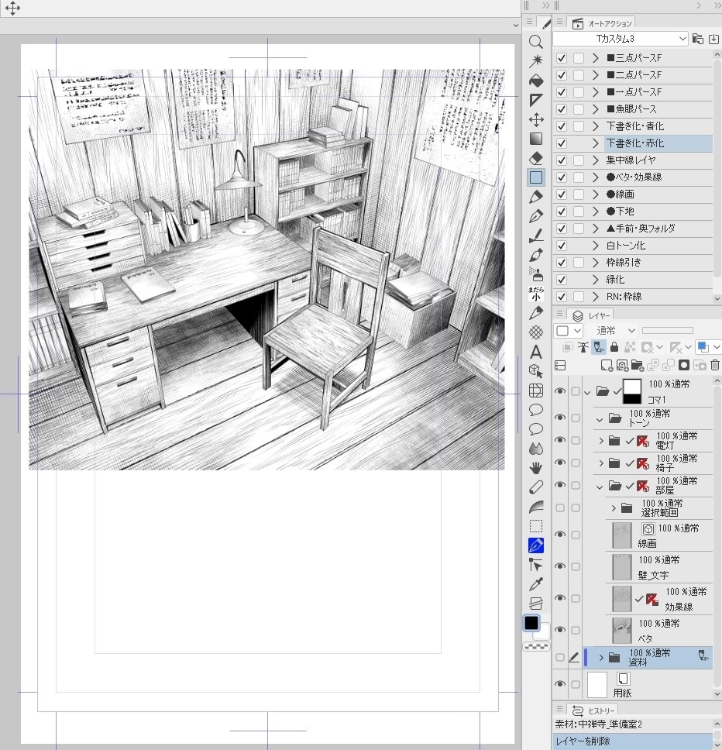The height and width of the screenshot is (750, 722).
Task: Click the black main color swatch
Action: click(531, 623)
